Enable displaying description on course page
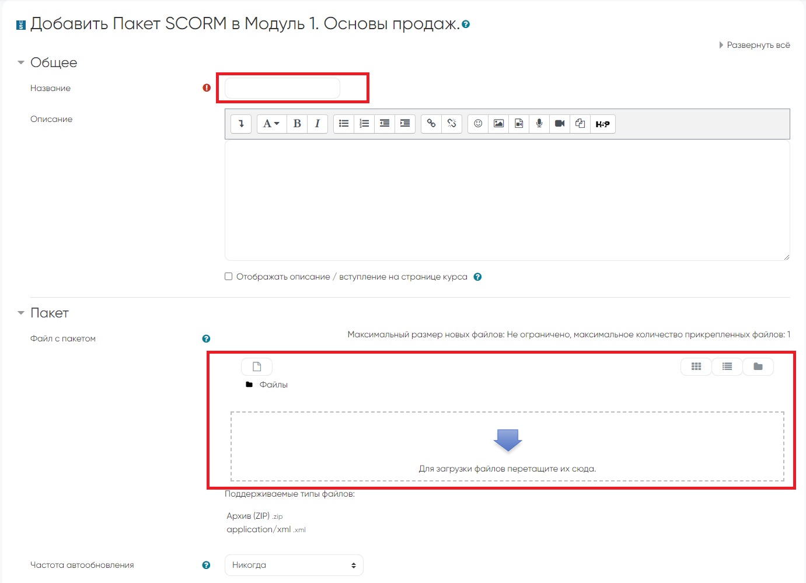 pos(229,277)
